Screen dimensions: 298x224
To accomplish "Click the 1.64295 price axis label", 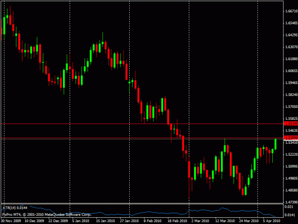I will click(291, 35).
